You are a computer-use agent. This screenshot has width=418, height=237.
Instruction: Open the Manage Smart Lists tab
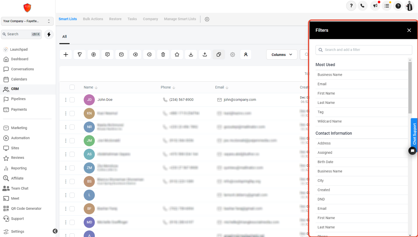pyautogui.click(x=180, y=19)
